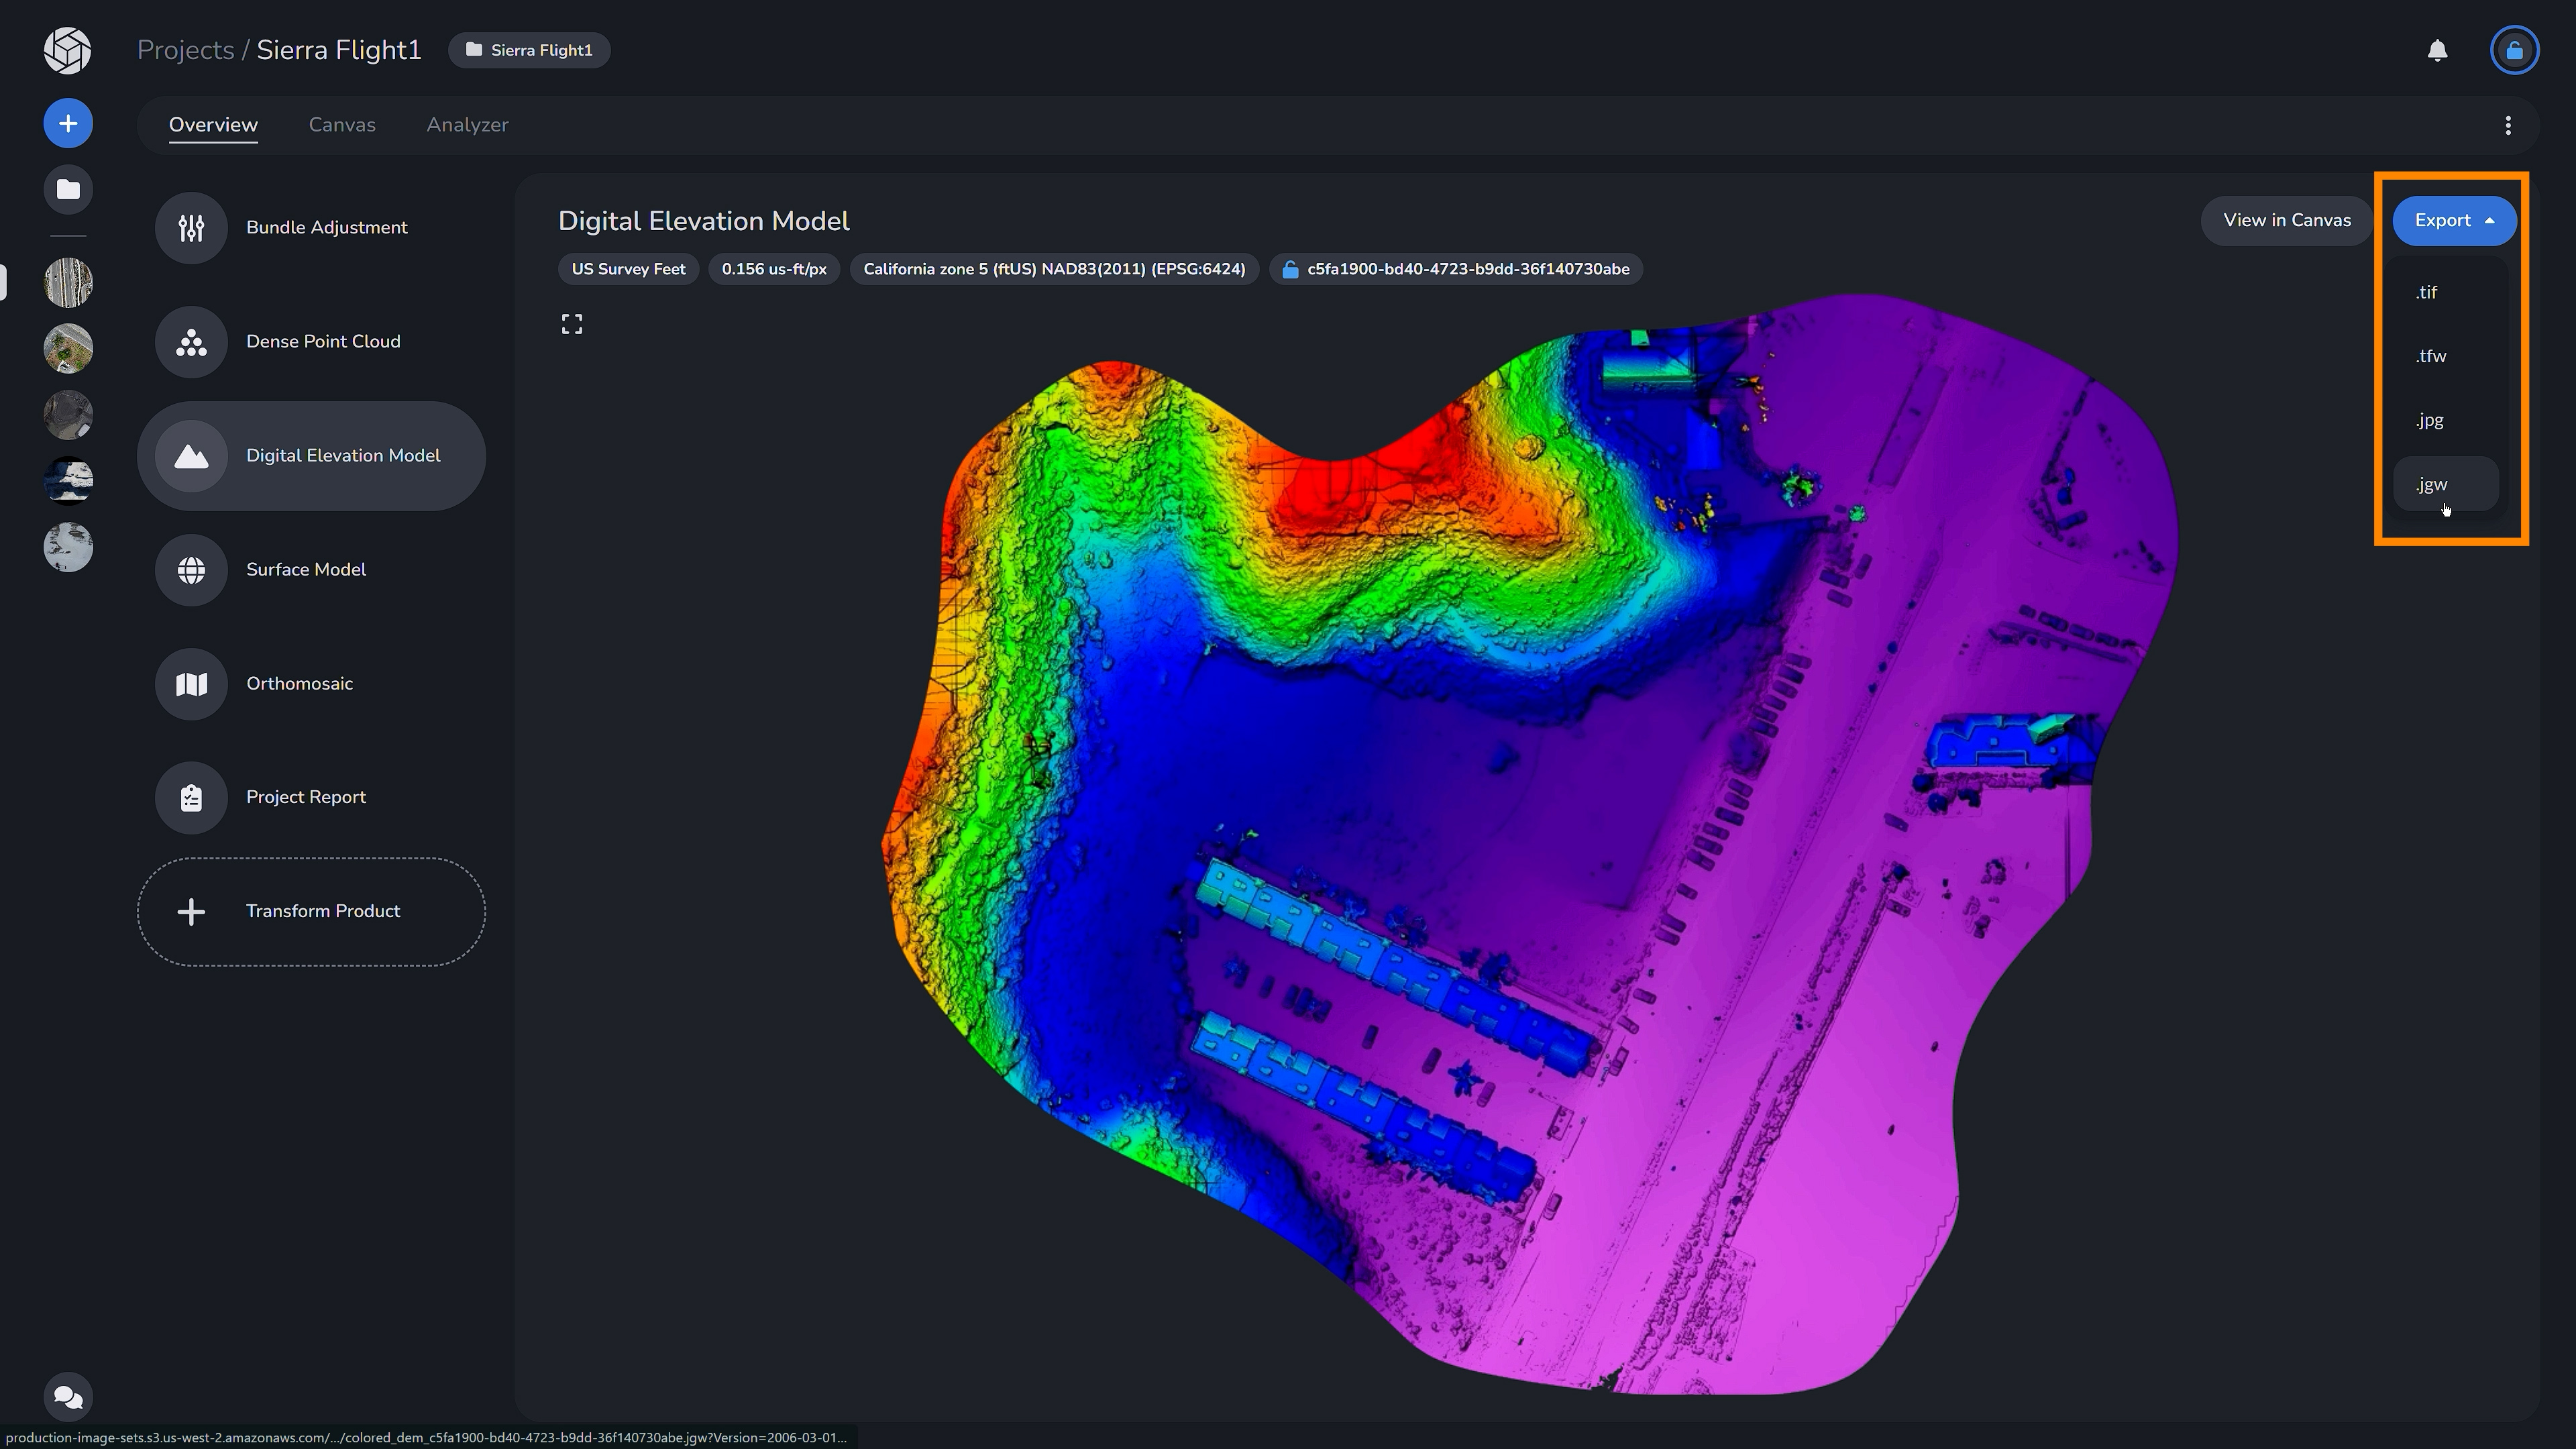Export as .jgw

tap(2446, 484)
